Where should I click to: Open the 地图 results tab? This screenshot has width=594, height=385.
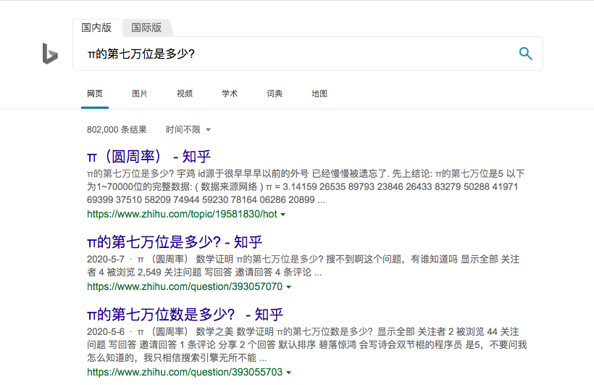[x=319, y=94]
